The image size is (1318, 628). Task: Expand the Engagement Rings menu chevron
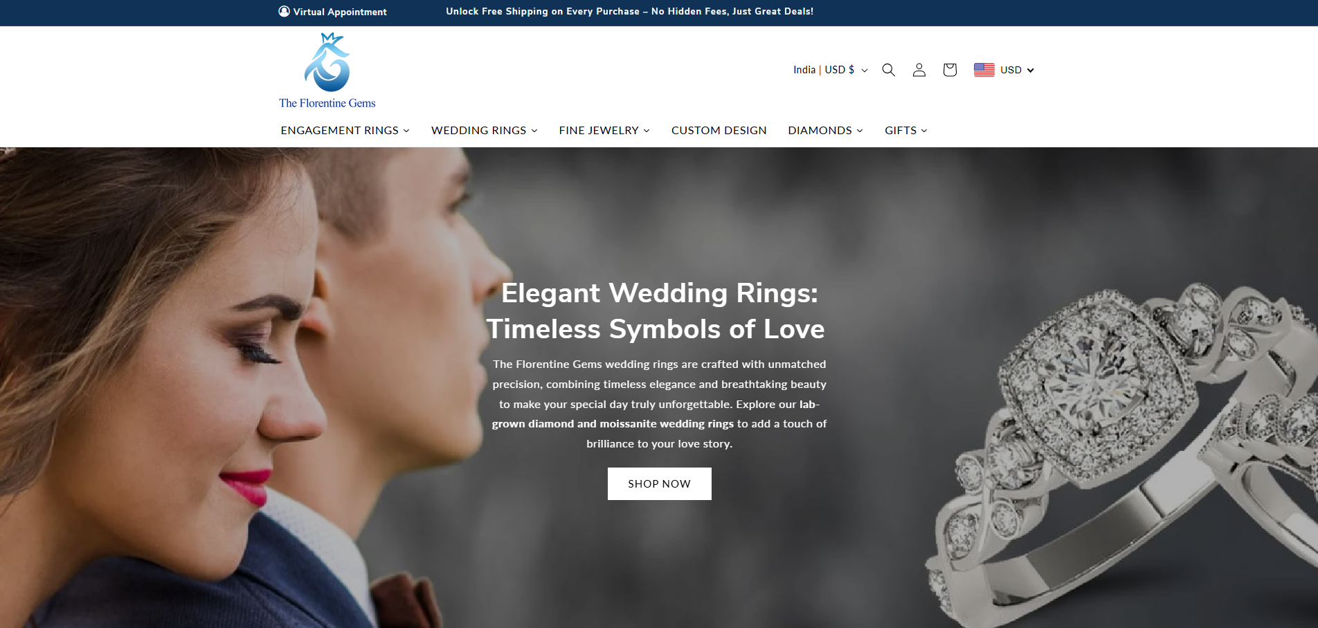406,131
